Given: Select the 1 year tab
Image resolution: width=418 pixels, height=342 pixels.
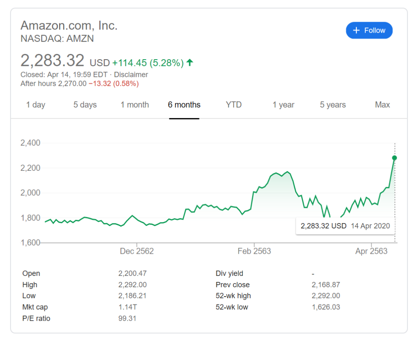Looking at the screenshot, I should (283, 105).
